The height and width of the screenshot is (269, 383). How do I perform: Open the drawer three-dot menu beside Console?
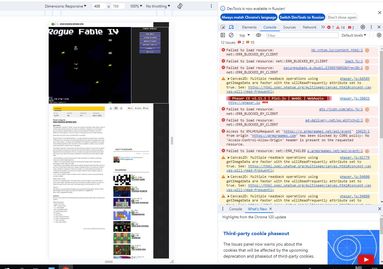[x=223, y=209]
